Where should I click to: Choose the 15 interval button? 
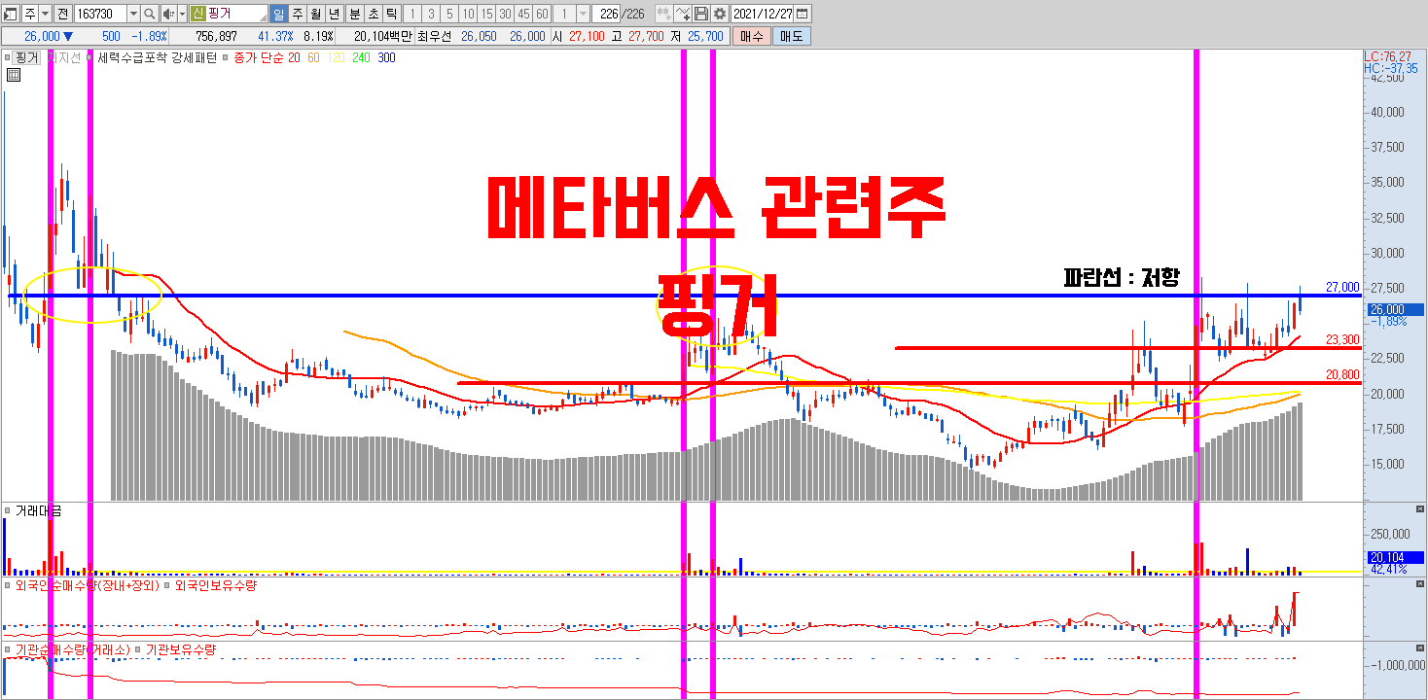[x=486, y=14]
